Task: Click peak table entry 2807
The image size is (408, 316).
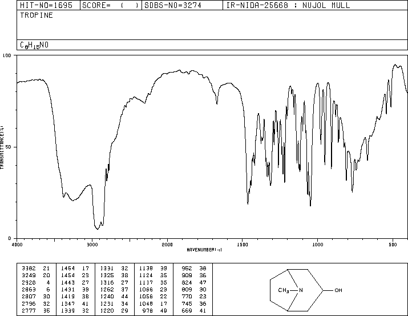Action: pos(29,297)
